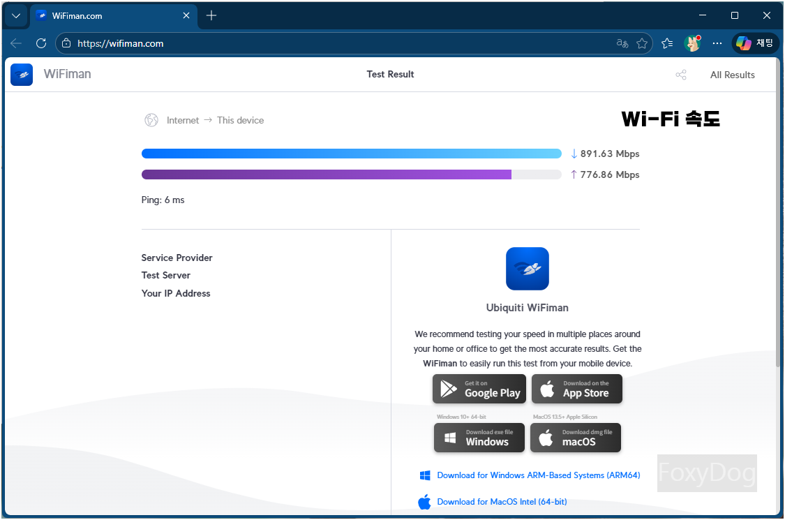The width and height of the screenshot is (785, 520).
Task: Click the Apple logo beside MacOS Intel download
Action: click(424, 501)
